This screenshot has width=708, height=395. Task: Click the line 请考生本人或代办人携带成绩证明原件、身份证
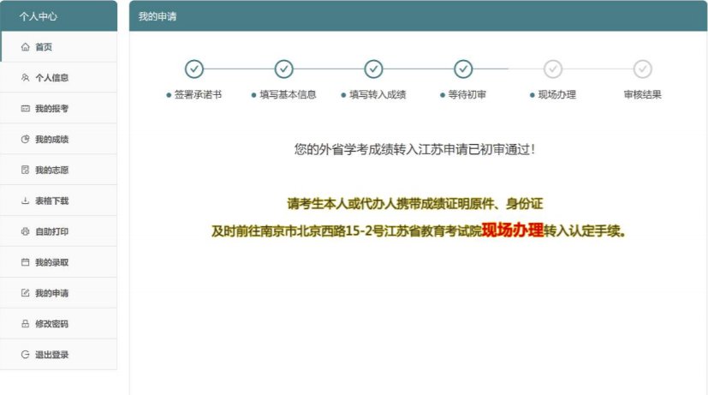[414, 204]
